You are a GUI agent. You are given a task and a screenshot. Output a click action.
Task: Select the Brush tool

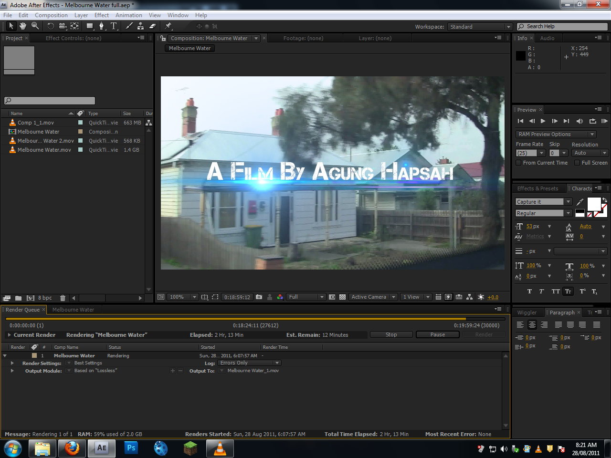point(129,26)
